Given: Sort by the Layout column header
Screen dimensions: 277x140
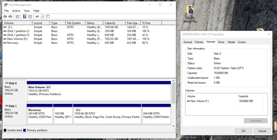Looking at the screenshot, I should [41, 23].
